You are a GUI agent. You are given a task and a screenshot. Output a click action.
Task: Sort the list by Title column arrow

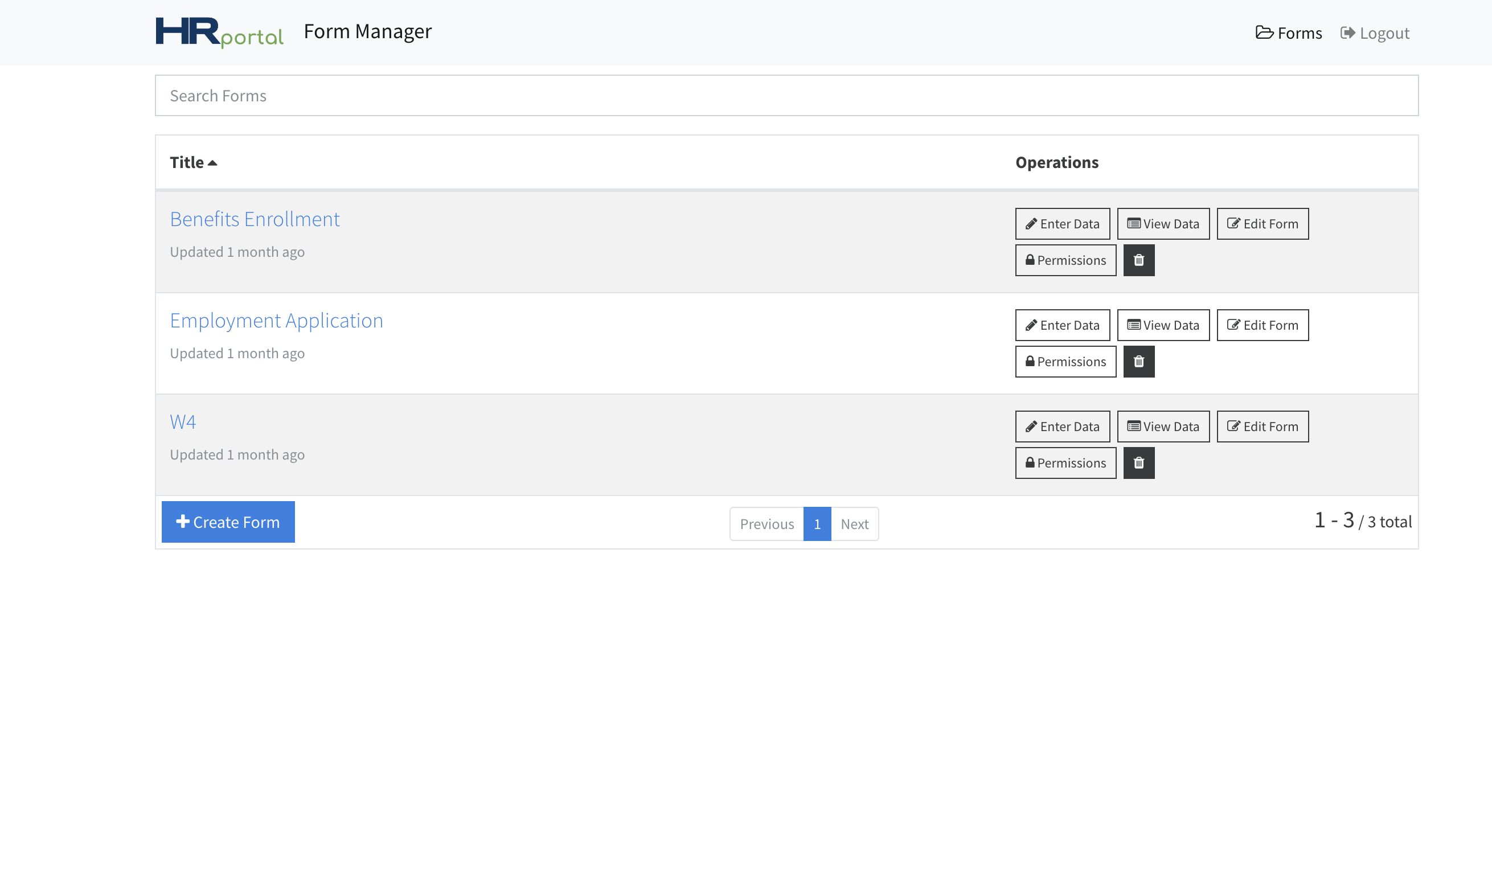pyautogui.click(x=212, y=163)
